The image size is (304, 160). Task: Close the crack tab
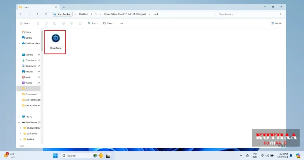coord(56,7)
